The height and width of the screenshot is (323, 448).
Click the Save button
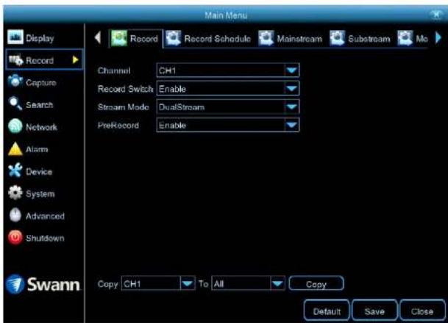point(374,311)
